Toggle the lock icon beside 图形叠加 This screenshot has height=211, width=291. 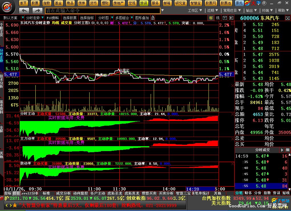[x=153, y=18]
